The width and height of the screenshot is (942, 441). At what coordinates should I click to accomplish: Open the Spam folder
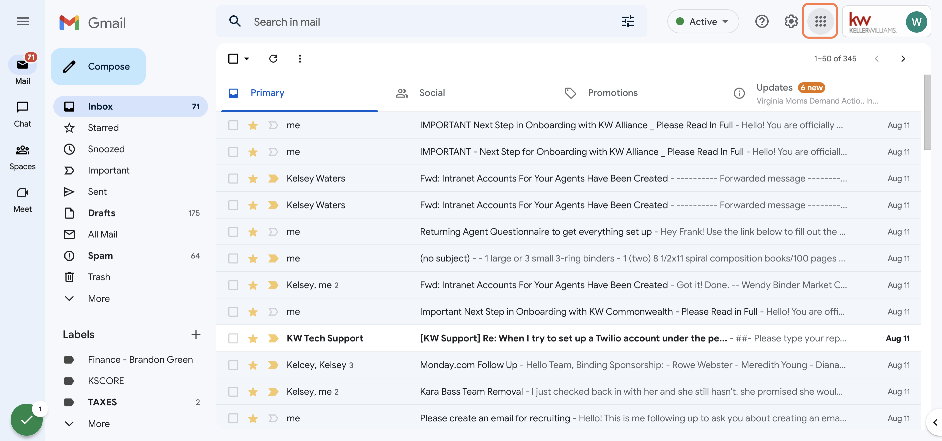click(x=131, y=256)
